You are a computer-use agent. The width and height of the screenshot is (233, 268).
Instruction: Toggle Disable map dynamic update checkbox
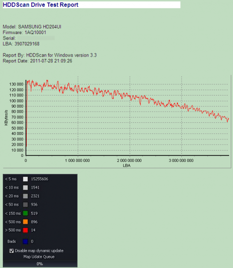point(12,251)
